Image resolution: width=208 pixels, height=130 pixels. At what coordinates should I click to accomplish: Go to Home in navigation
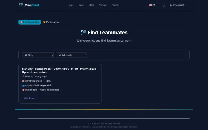(x=71, y=5)
